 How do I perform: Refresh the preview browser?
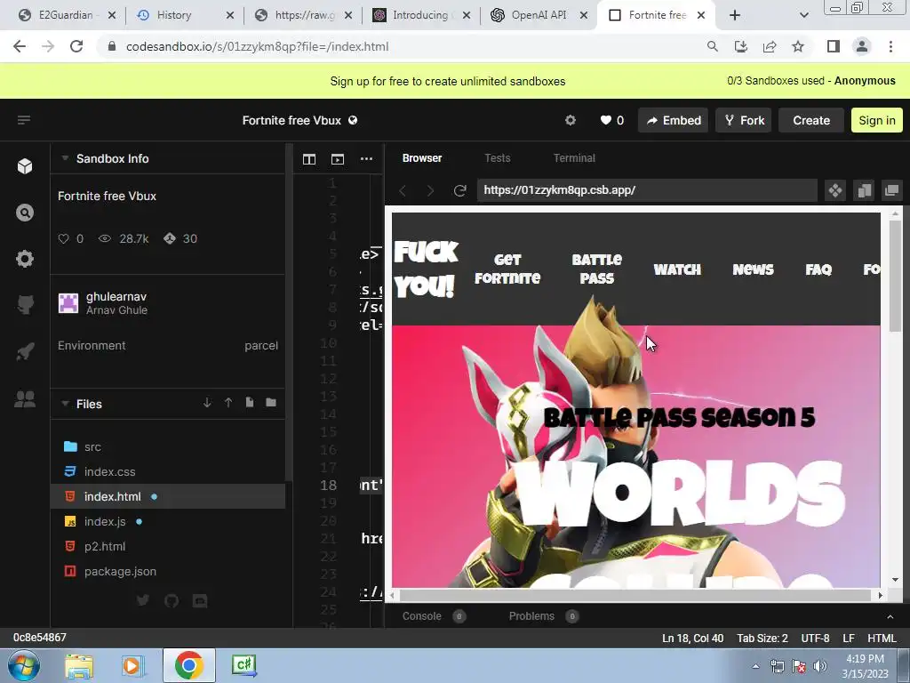tap(459, 190)
